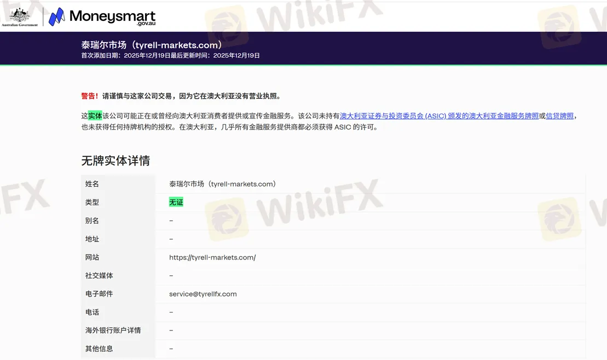Click the service@tyrellfx.com email address
Viewport: 607px width, 360px height.
203,294
